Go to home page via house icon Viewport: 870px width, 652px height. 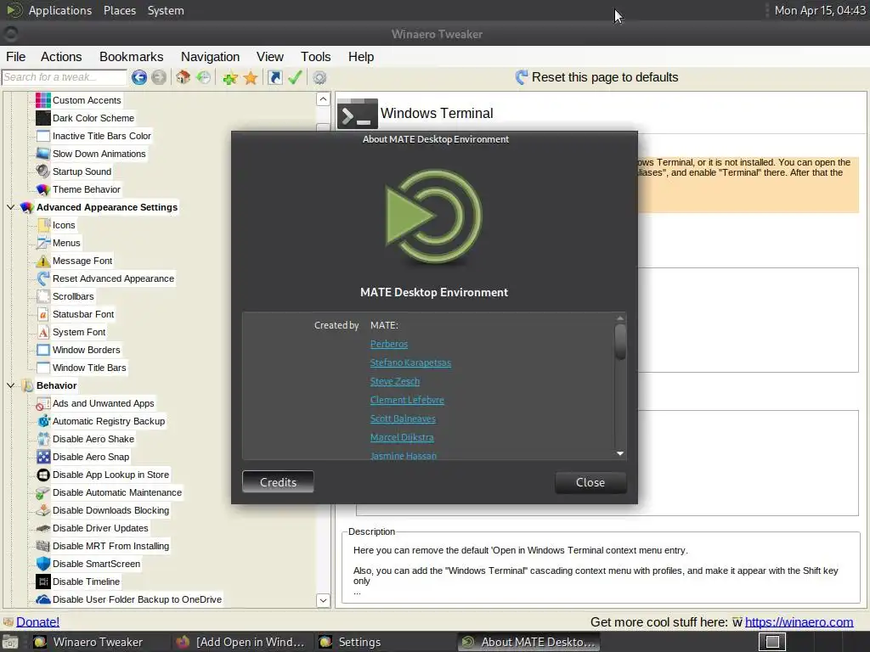[x=184, y=77]
